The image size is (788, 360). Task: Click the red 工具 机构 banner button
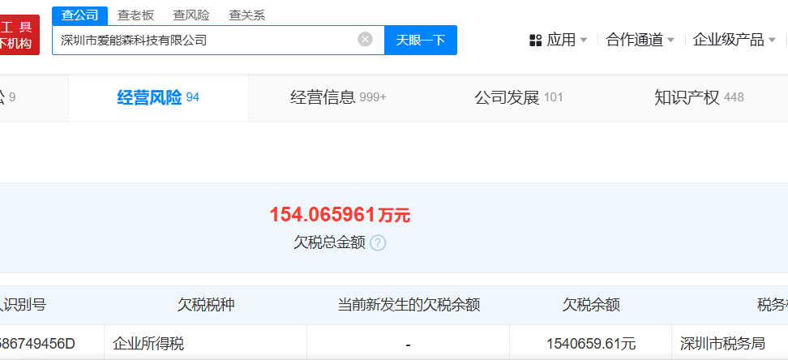(x=19, y=35)
